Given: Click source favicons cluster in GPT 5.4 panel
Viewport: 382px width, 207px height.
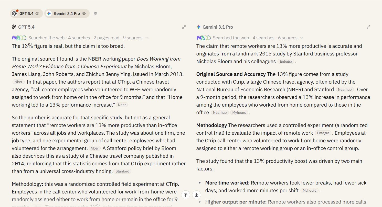Looking at the screenshot, I should 19,38.
